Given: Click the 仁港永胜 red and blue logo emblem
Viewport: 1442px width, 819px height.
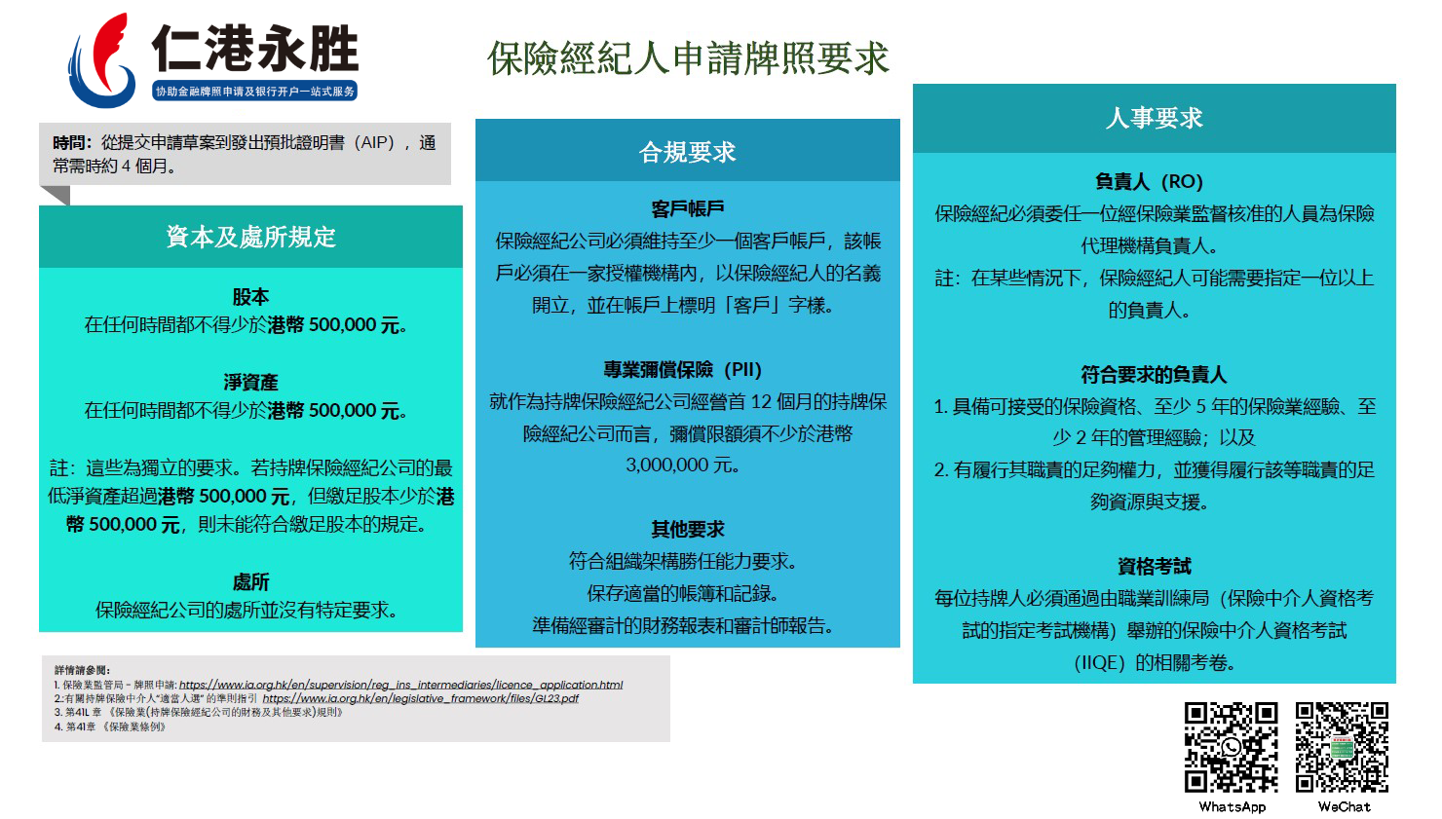Looking at the screenshot, I should tap(100, 61).
